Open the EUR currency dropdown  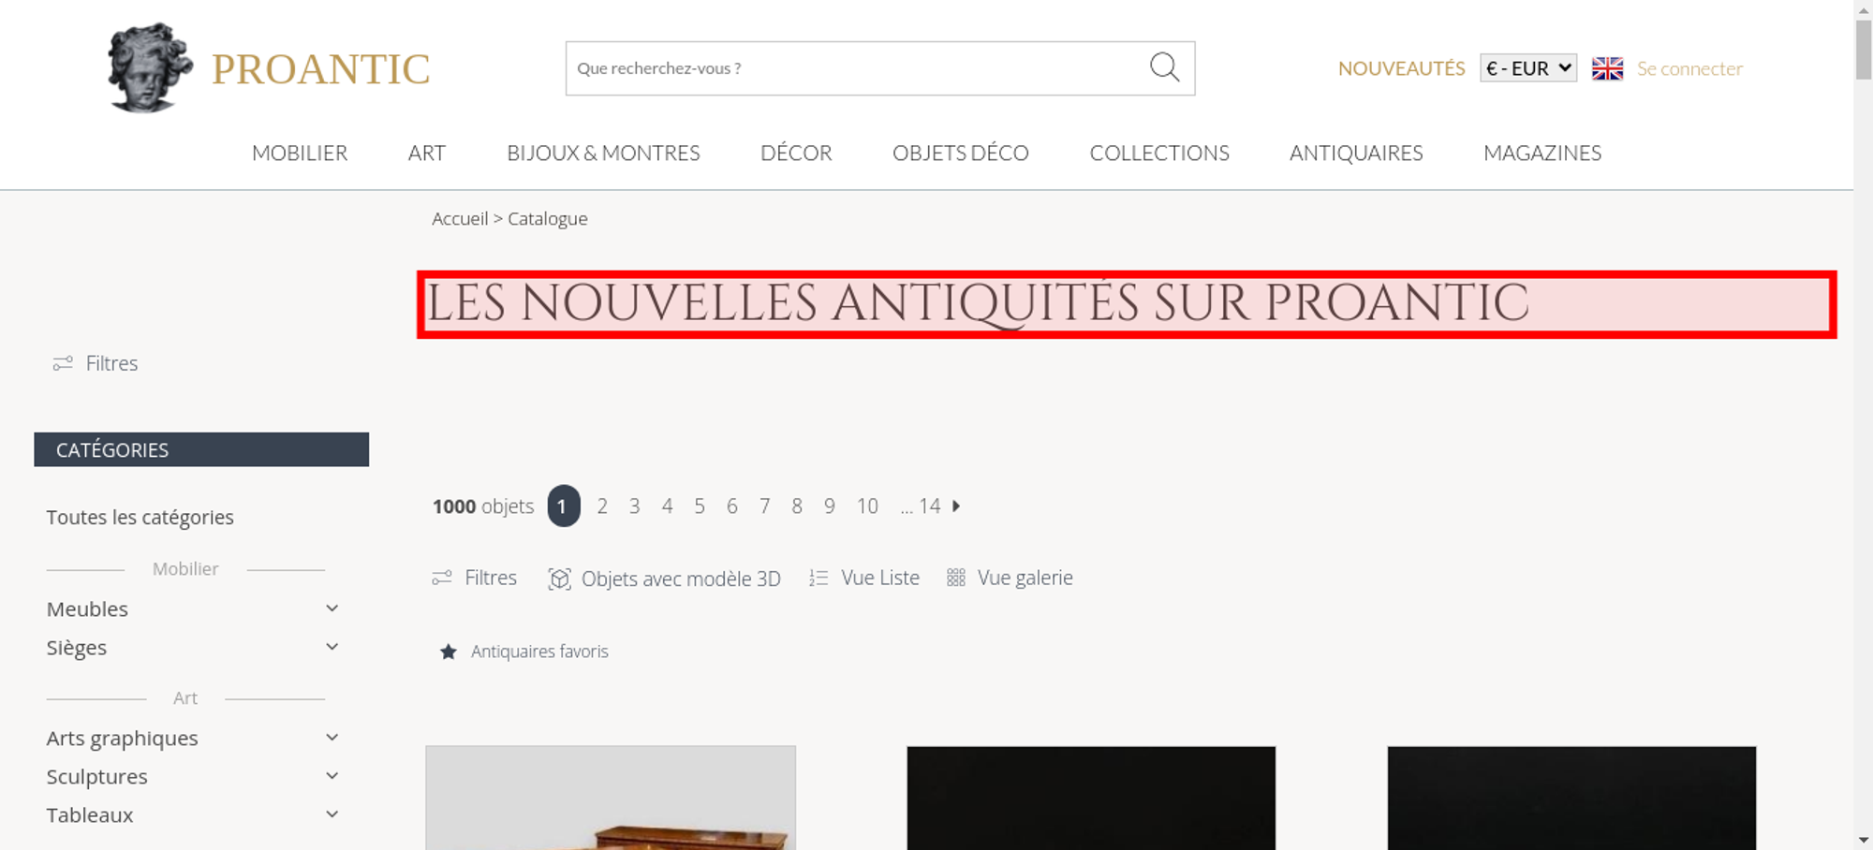1527,68
